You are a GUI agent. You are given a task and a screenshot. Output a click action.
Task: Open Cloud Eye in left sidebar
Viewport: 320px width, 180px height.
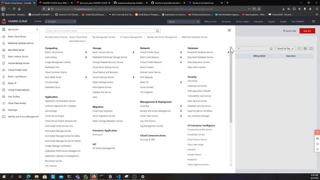point(12,110)
